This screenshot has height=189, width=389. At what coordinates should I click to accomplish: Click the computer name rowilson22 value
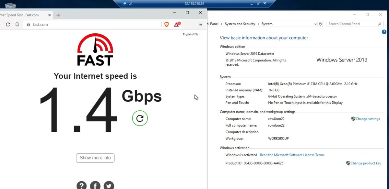pyautogui.click(x=276, y=119)
